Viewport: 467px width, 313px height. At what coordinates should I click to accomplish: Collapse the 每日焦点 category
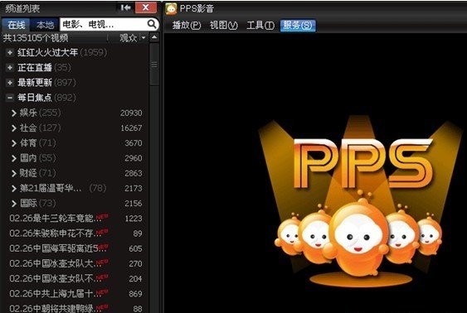tap(10, 98)
